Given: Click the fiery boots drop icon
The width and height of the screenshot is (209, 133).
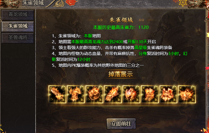Looking at the screenshot, I should click(150, 94).
